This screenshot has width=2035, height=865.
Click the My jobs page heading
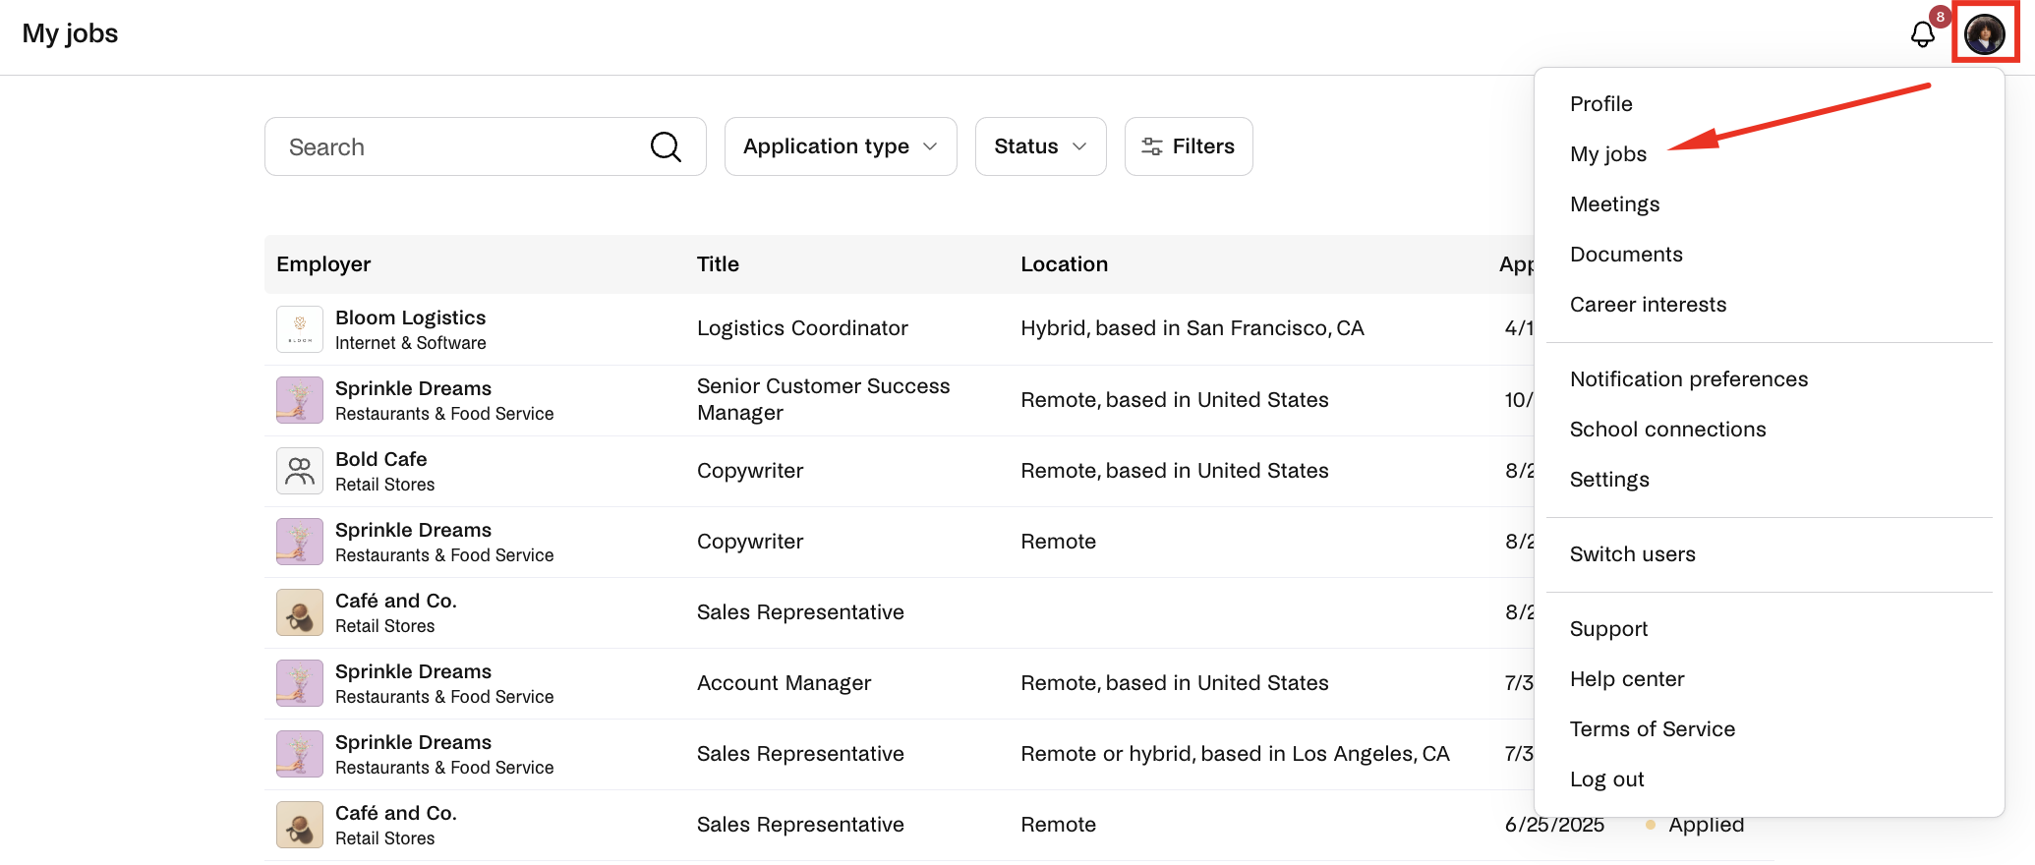click(x=70, y=33)
